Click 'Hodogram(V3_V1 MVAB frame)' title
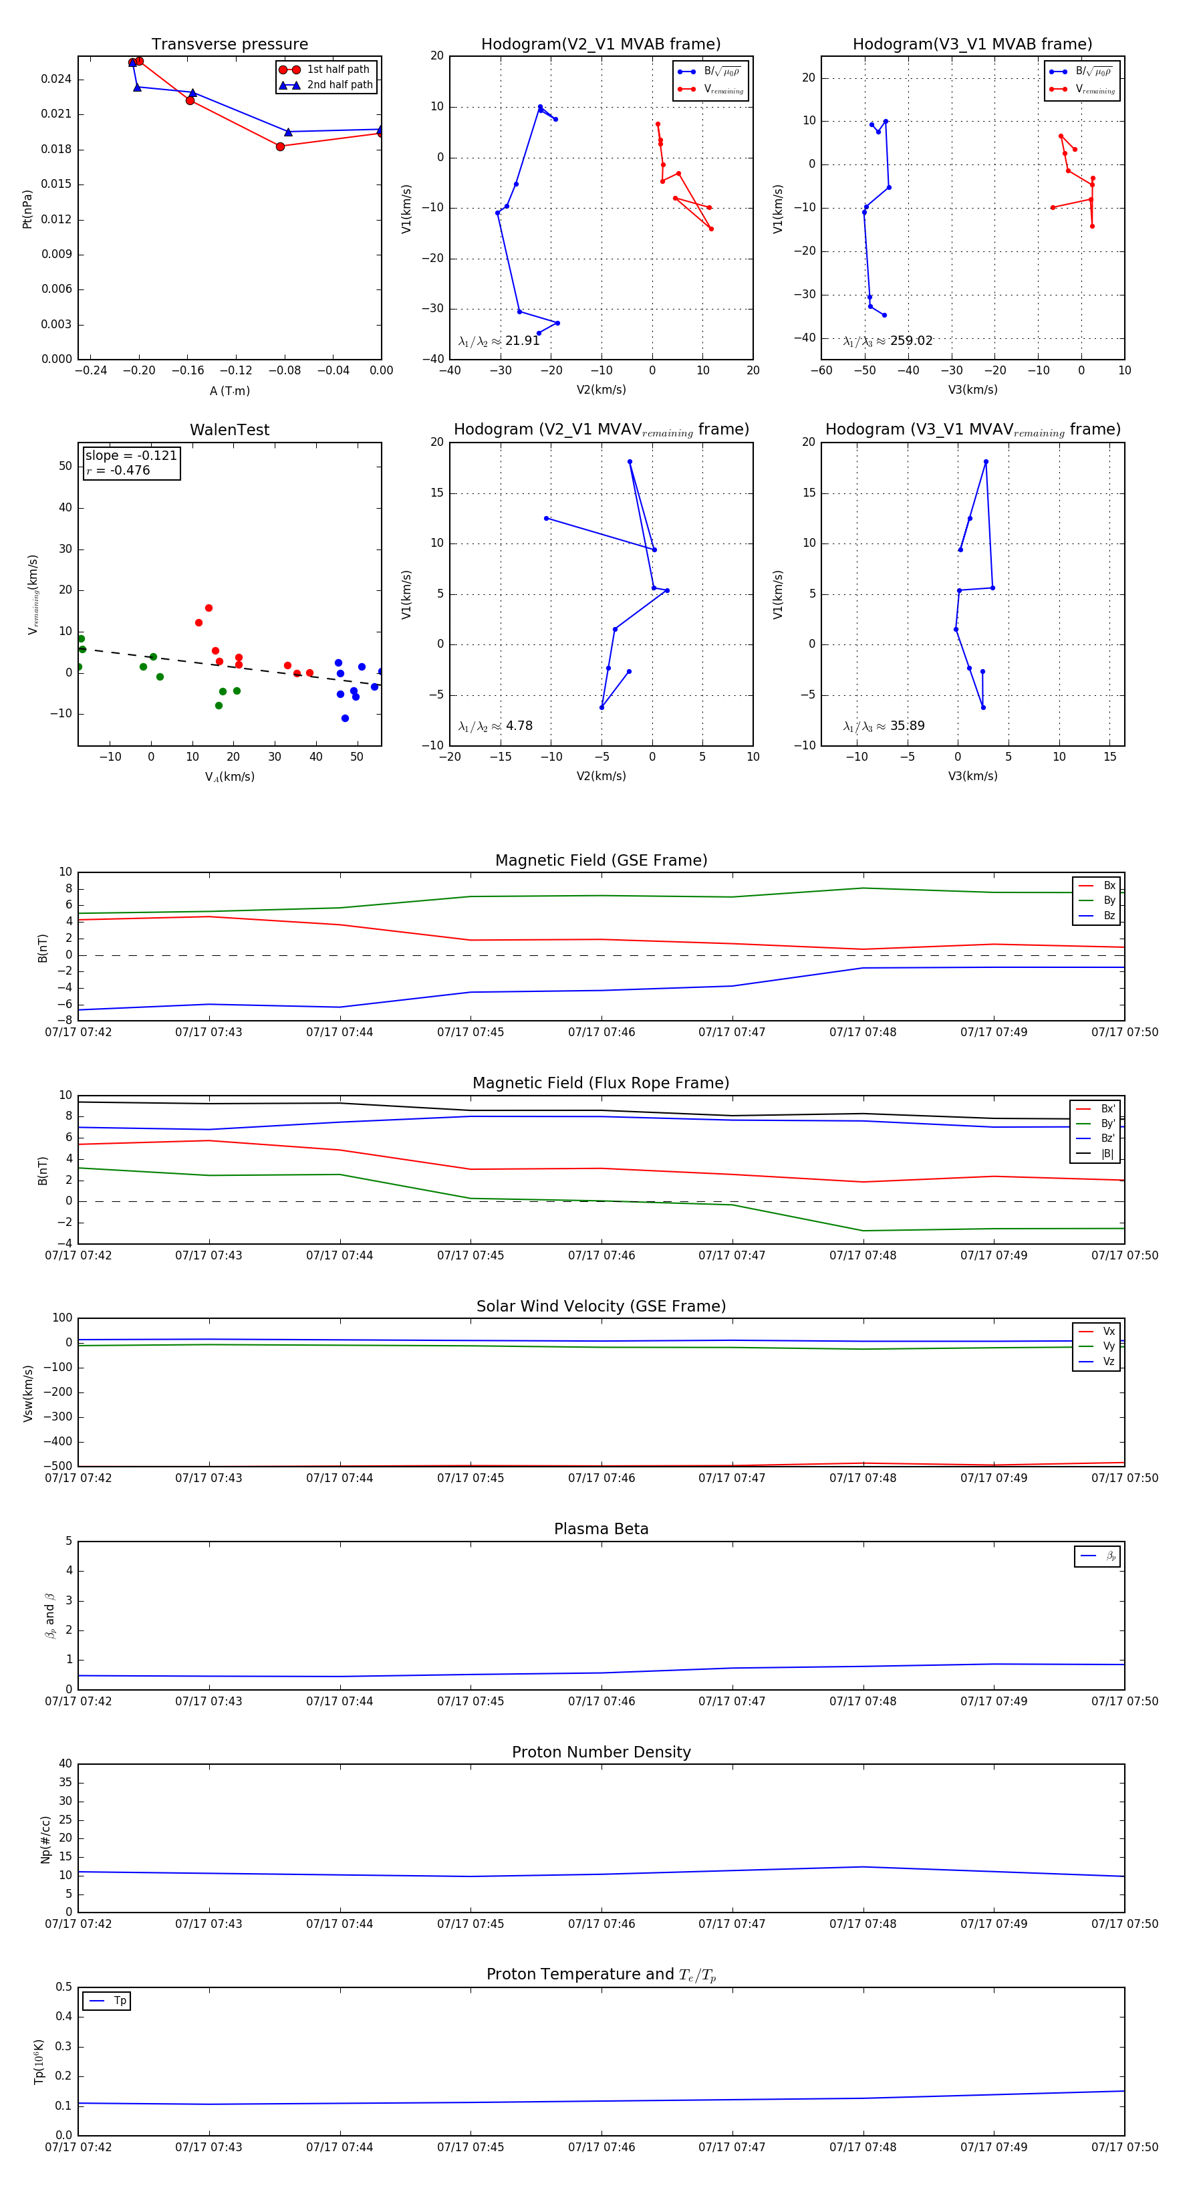 972,45
